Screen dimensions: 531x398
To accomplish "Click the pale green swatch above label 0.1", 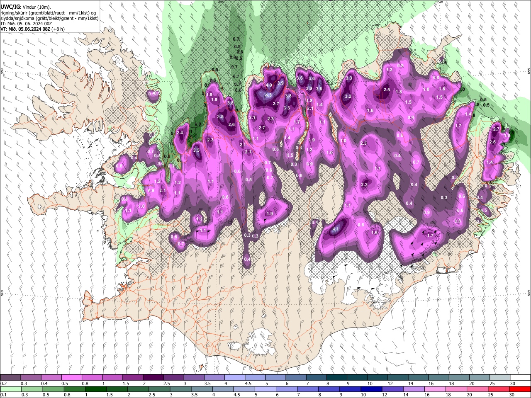I will [x=10, y=389].
